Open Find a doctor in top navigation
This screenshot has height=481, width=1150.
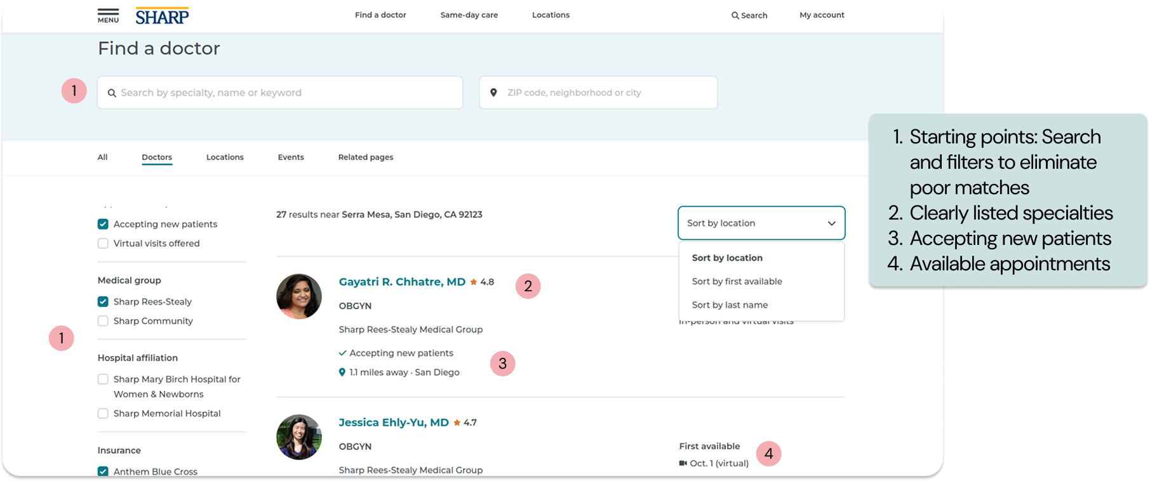tap(380, 15)
